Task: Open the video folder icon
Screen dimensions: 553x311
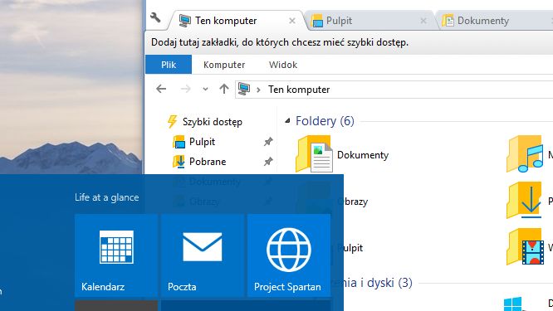Action: tap(525, 247)
